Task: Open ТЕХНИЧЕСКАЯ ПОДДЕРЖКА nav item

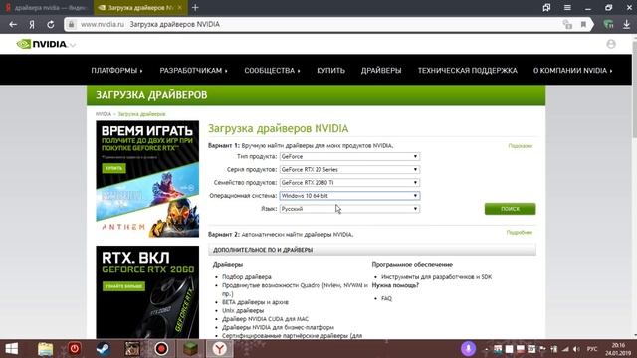Action: click(467, 71)
